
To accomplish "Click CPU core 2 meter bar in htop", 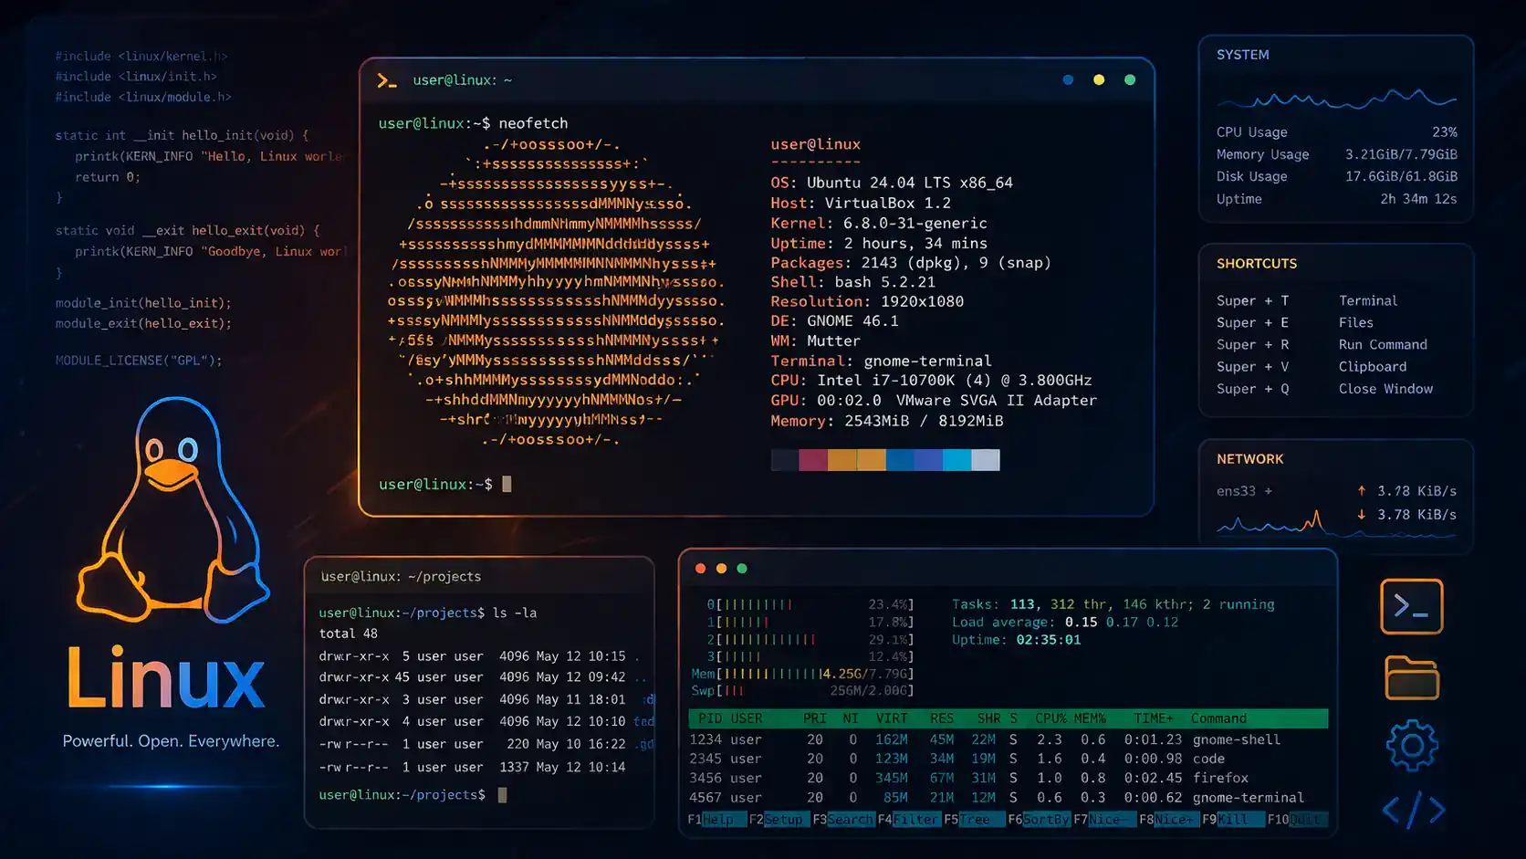I will (810, 640).
